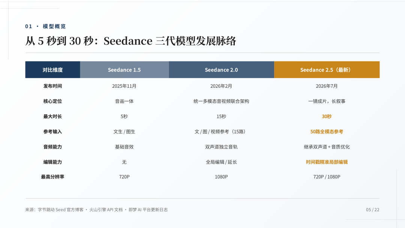The image size is (405, 228).
Task: Select the '音画一体' cell
Action: [x=124, y=101]
